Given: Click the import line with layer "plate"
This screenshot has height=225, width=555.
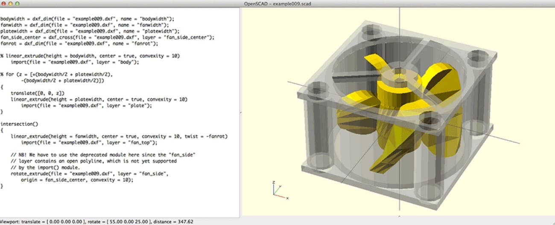Looking at the screenshot, I should tap(87, 106).
